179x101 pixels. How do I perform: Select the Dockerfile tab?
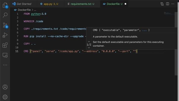(x=114, y=4)
